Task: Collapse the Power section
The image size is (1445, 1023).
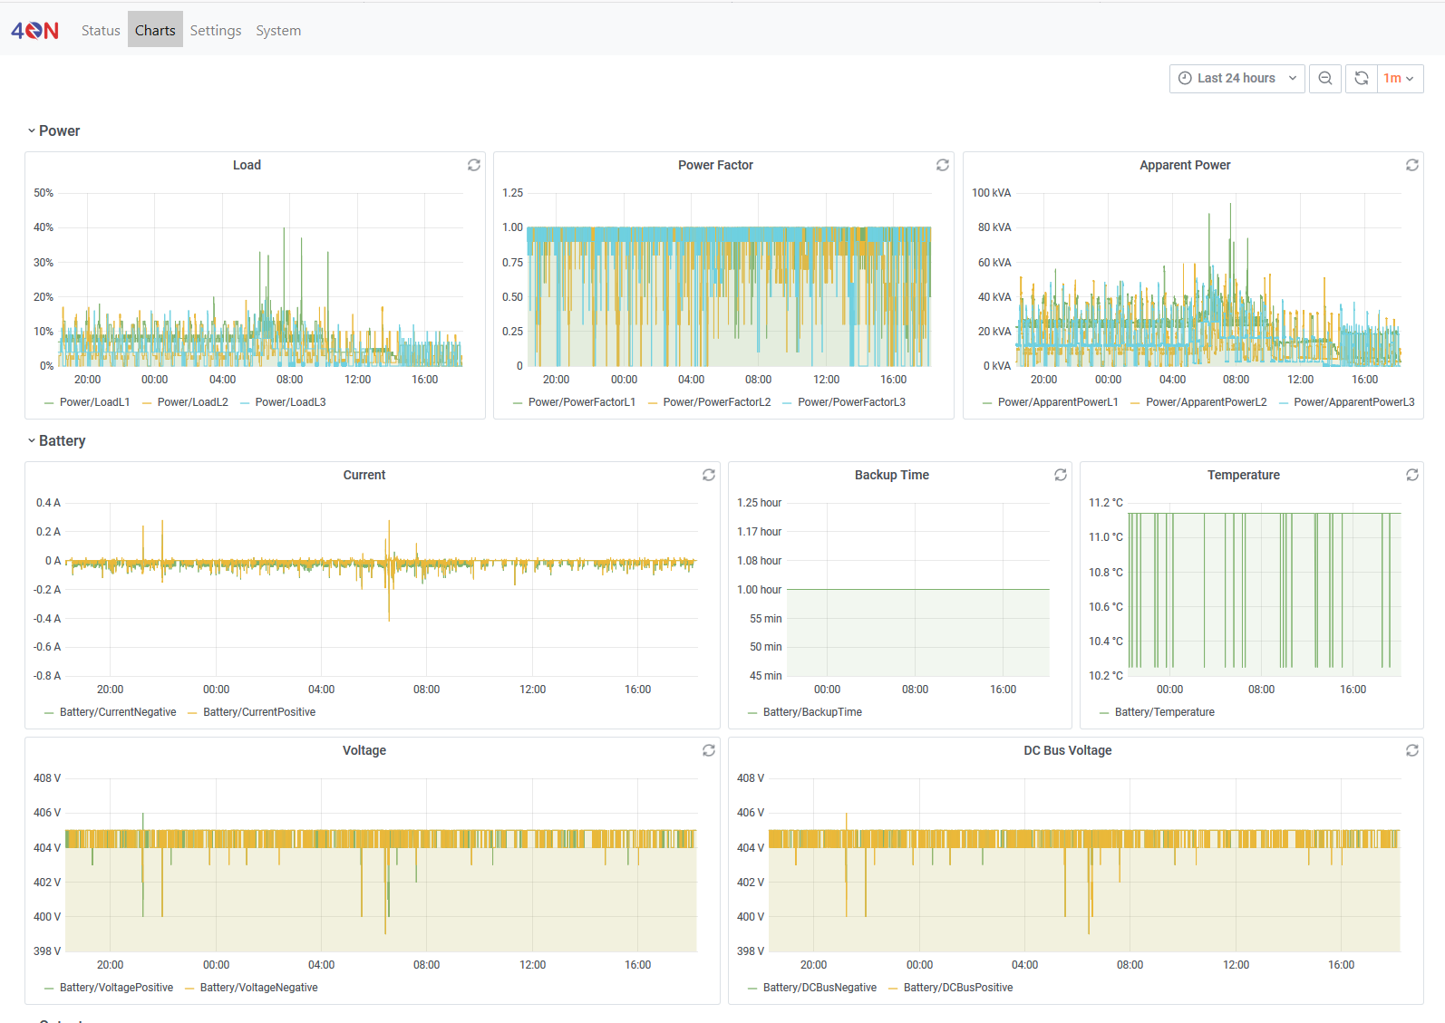Action: pos(53,130)
